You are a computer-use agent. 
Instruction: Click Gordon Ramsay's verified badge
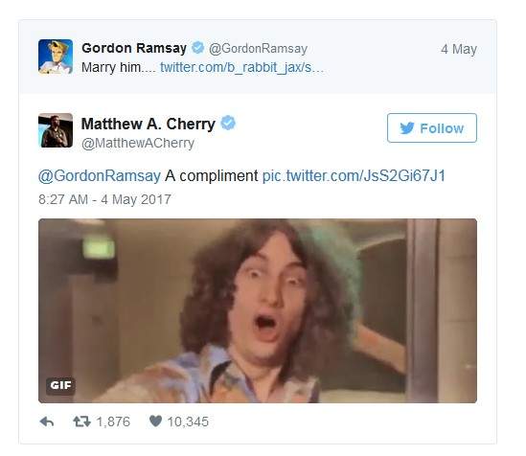(x=198, y=48)
